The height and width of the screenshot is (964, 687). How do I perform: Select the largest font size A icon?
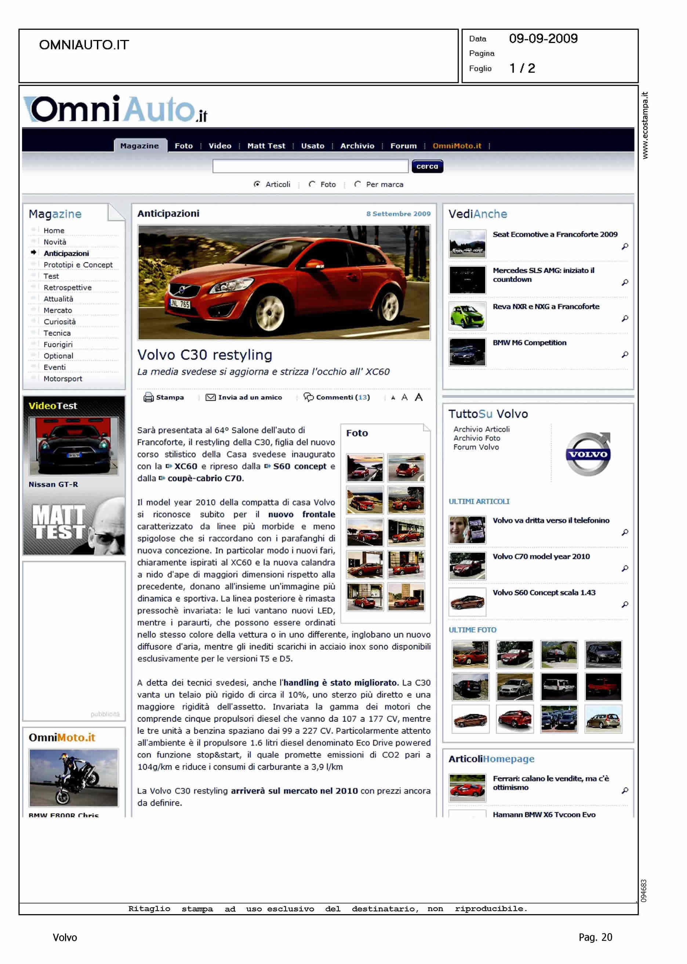click(x=418, y=397)
